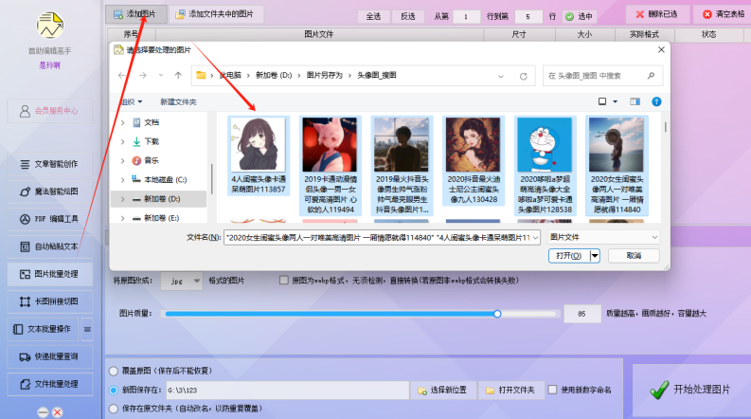The image size is (751, 419).
Task: Open 文章智能创作 in the sidebar
Action: click(50, 164)
